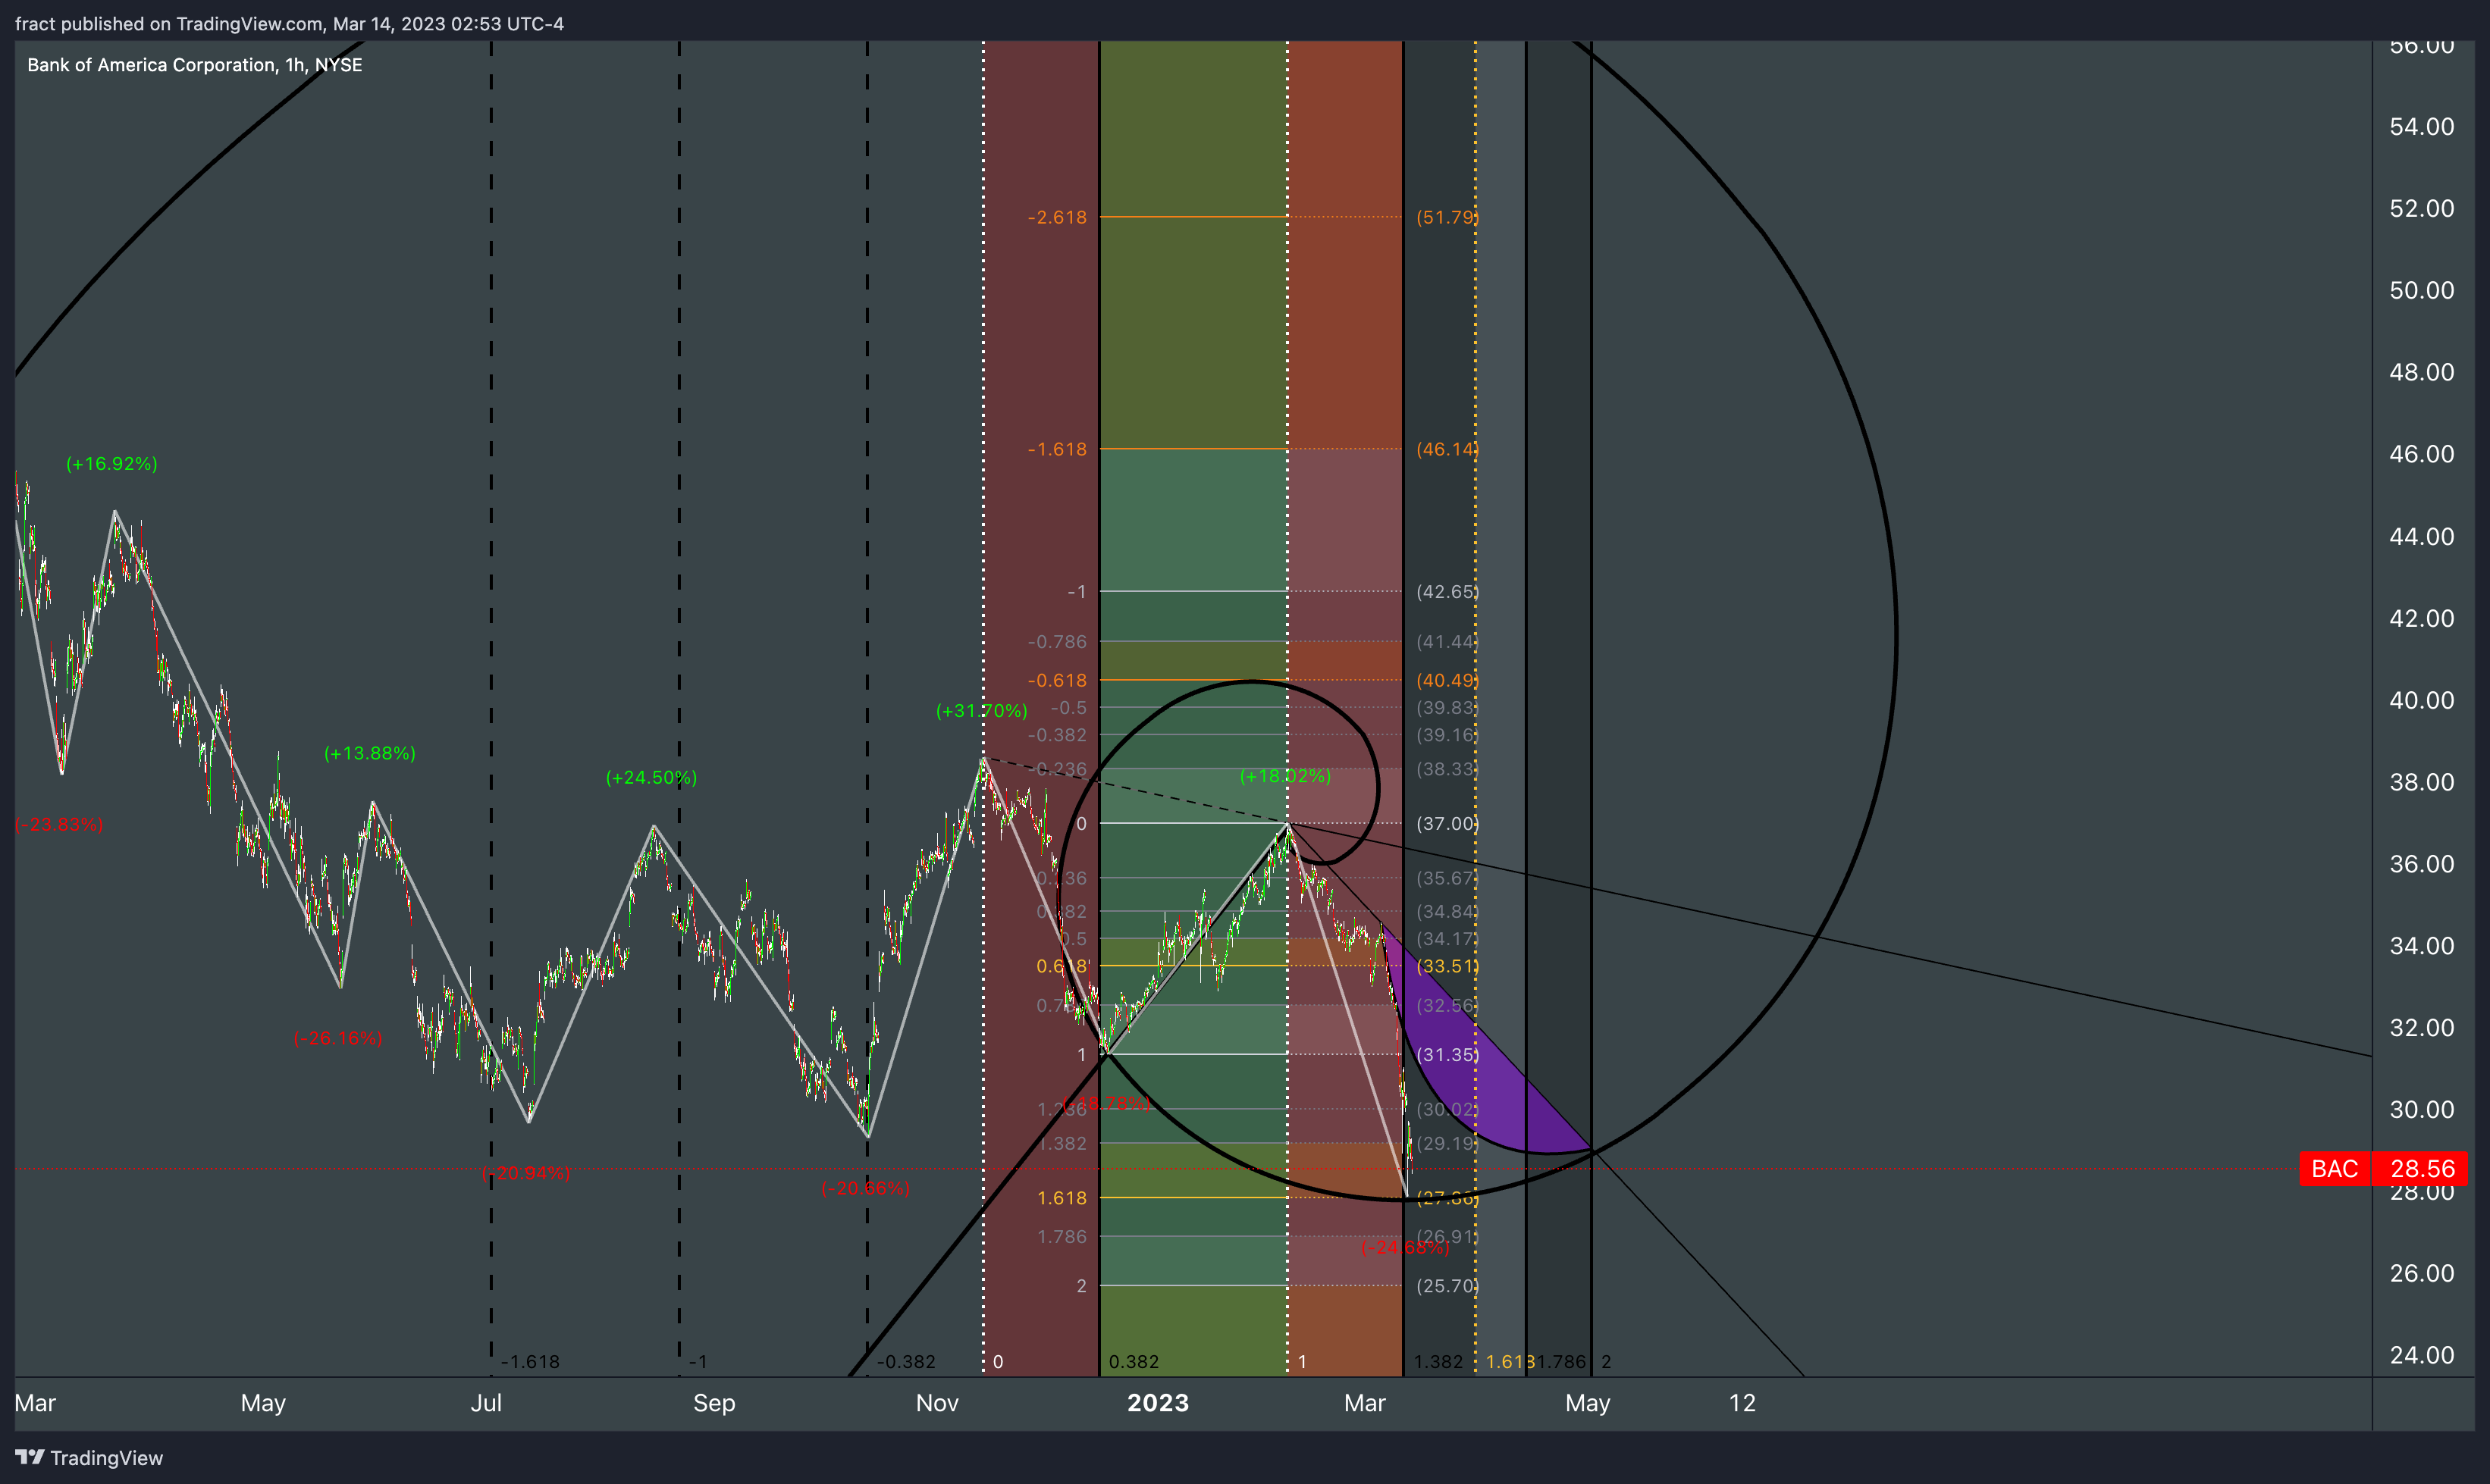Image resolution: width=2490 pixels, height=1484 pixels.
Task: Click the green (+31.70%) swing label
Action: click(981, 710)
